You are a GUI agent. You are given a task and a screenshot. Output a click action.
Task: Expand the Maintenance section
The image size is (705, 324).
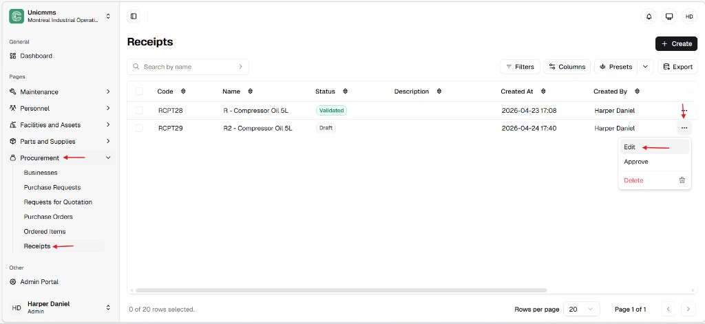(108, 91)
